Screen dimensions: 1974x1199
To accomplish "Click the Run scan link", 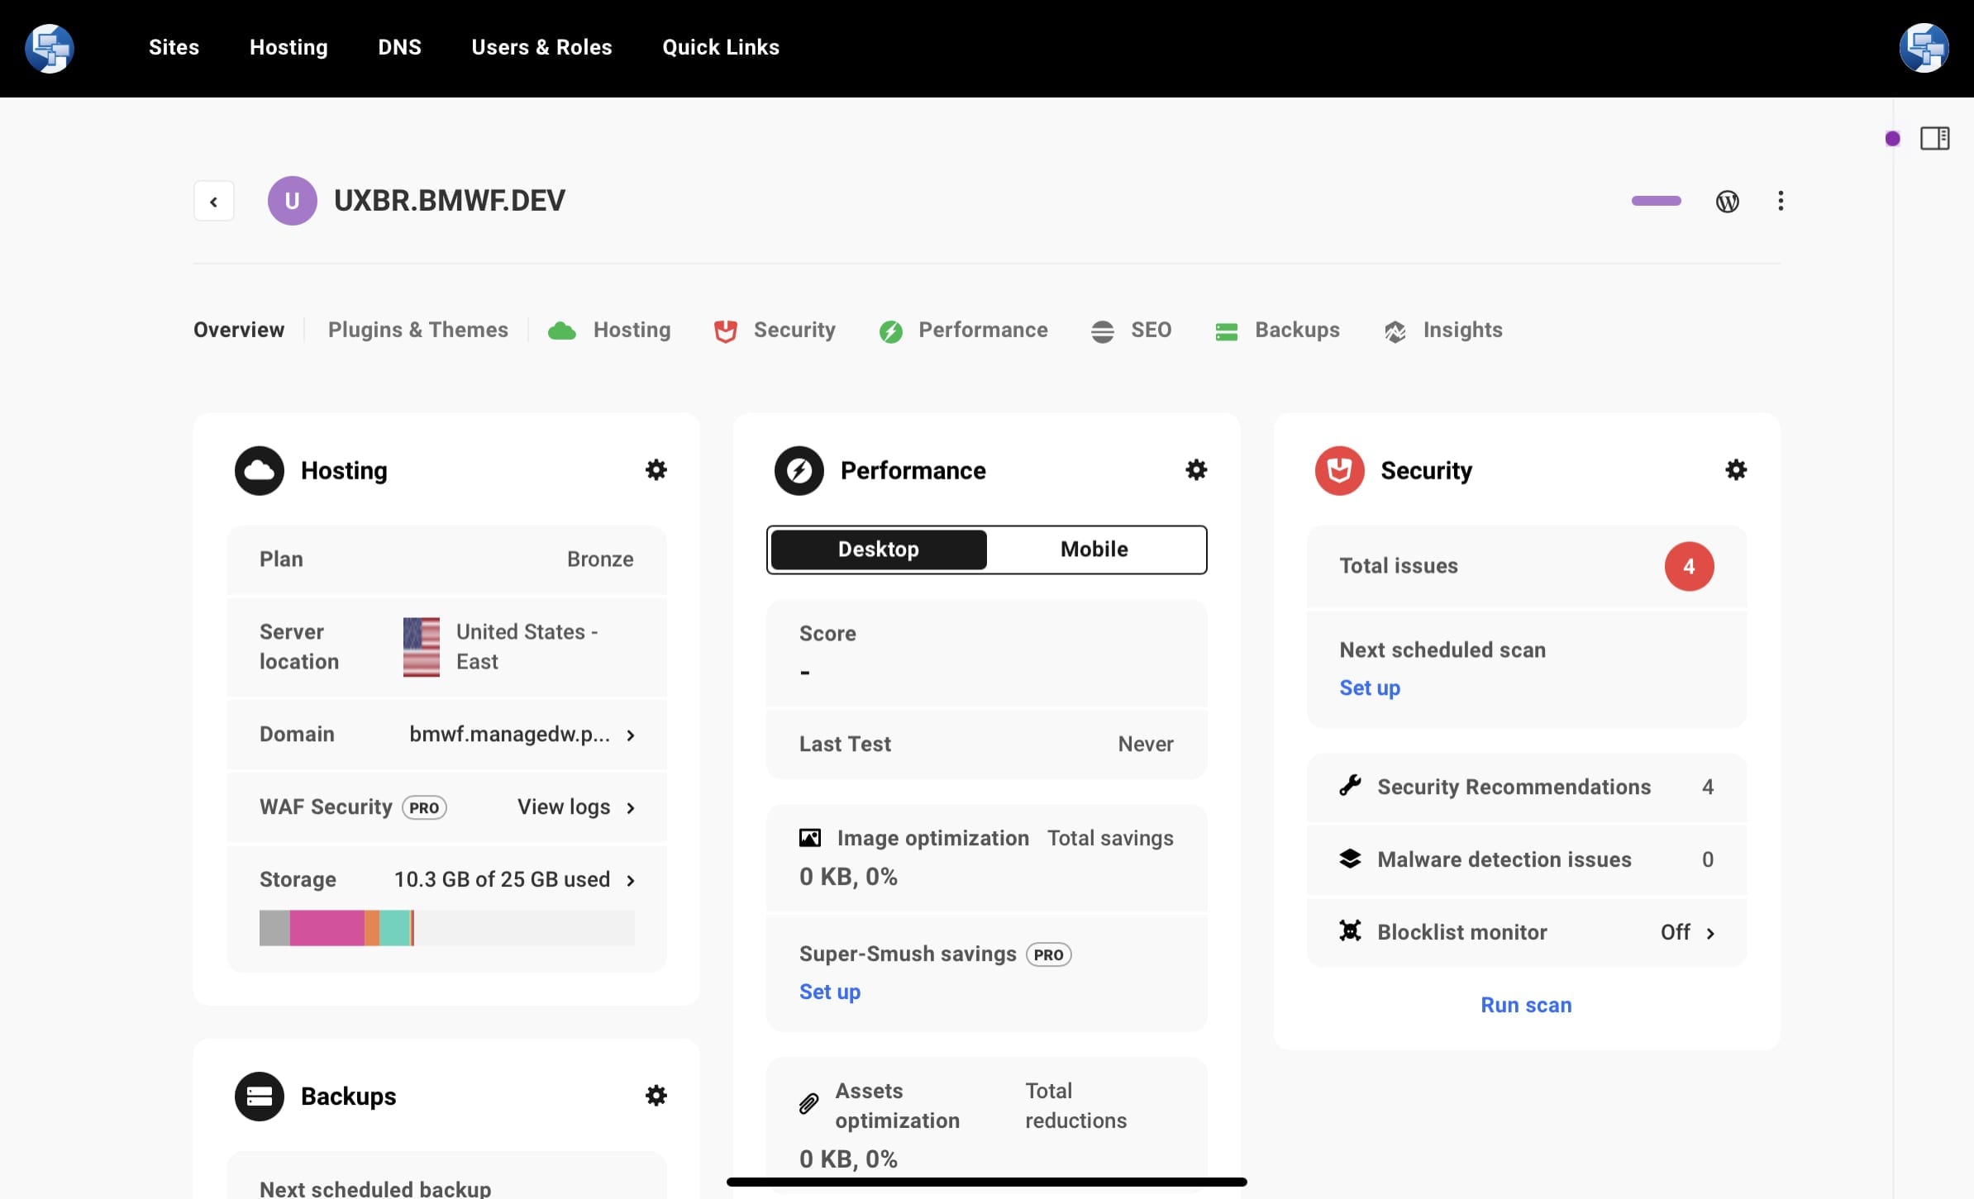I will click(1526, 1005).
